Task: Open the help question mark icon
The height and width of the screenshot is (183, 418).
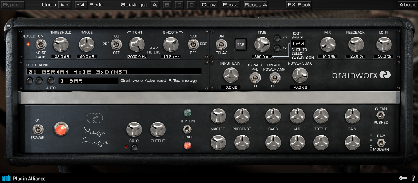Action: click(413, 178)
